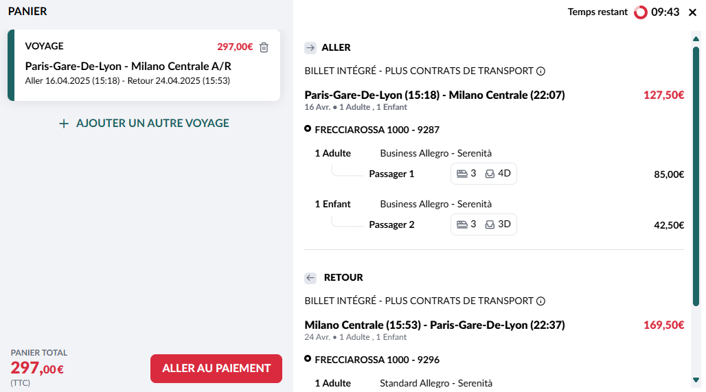The height and width of the screenshot is (392, 706).
Task: Click Ajouter un autre voyage link
Action: 152,124
